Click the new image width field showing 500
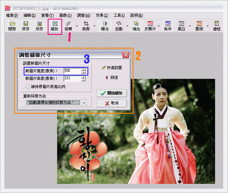The height and width of the screenshot is (193, 228). pos(72,71)
